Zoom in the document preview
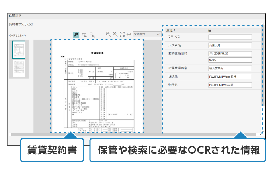 pyautogui.click(x=115, y=34)
